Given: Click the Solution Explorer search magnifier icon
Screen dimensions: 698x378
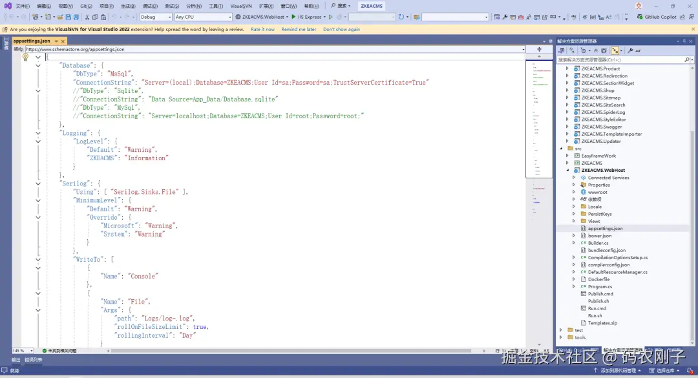Looking at the screenshot, I should pyautogui.click(x=687, y=59).
